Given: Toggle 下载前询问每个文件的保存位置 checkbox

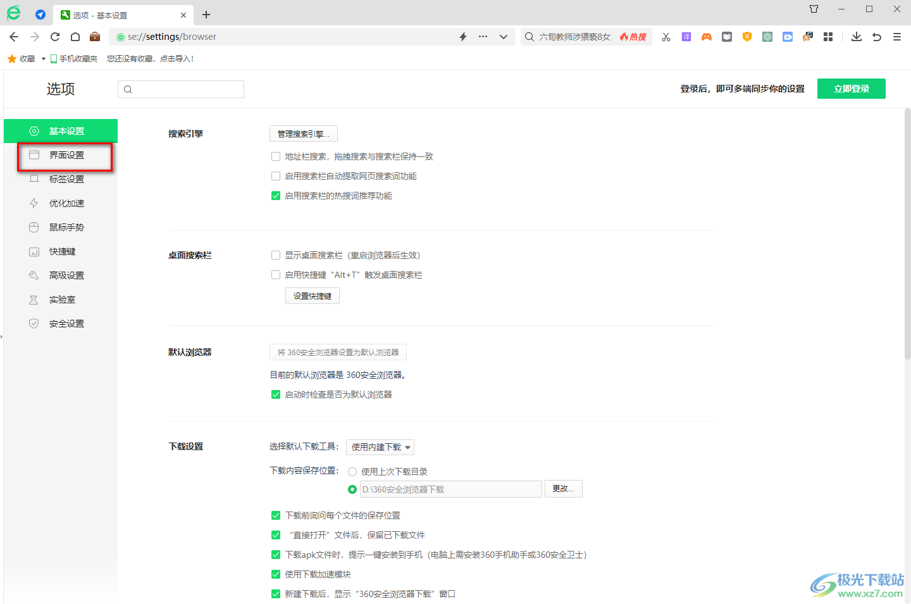Looking at the screenshot, I should coord(276,515).
